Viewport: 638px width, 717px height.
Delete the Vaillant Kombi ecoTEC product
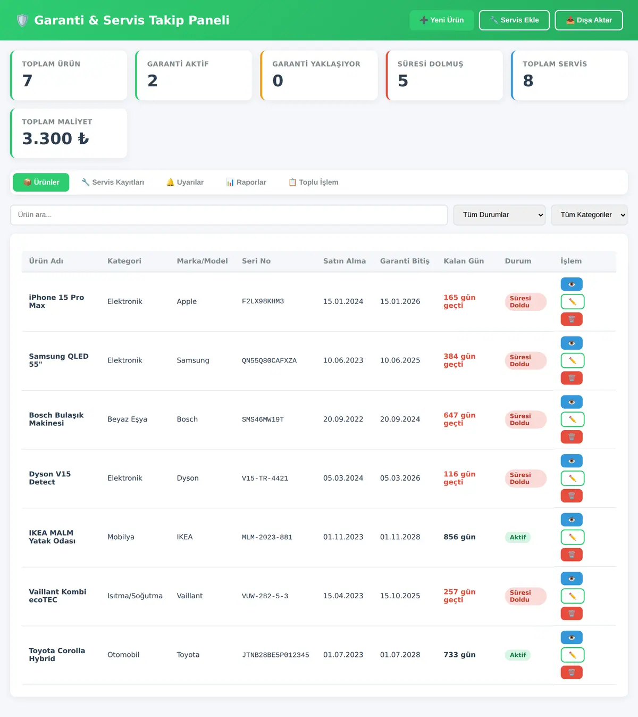pos(572,614)
